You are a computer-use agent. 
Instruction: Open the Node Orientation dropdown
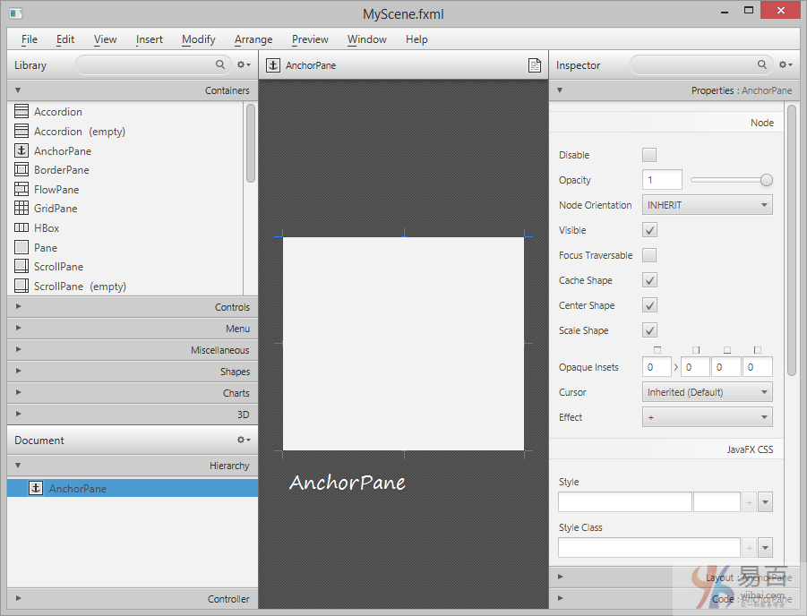point(707,205)
